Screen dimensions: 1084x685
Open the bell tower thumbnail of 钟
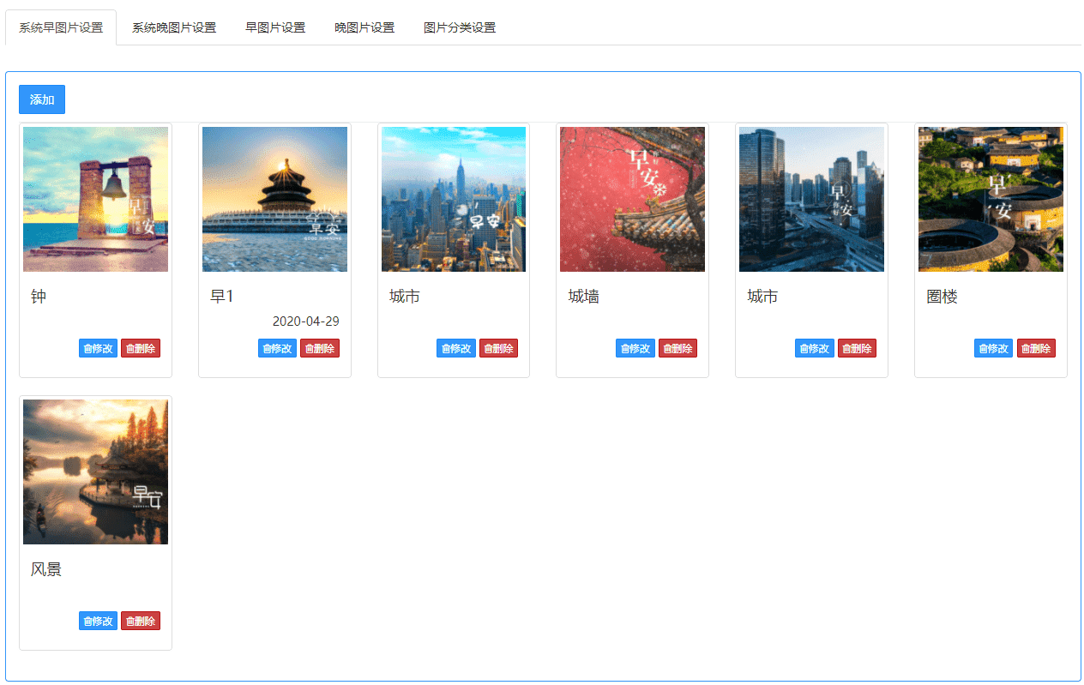[95, 199]
